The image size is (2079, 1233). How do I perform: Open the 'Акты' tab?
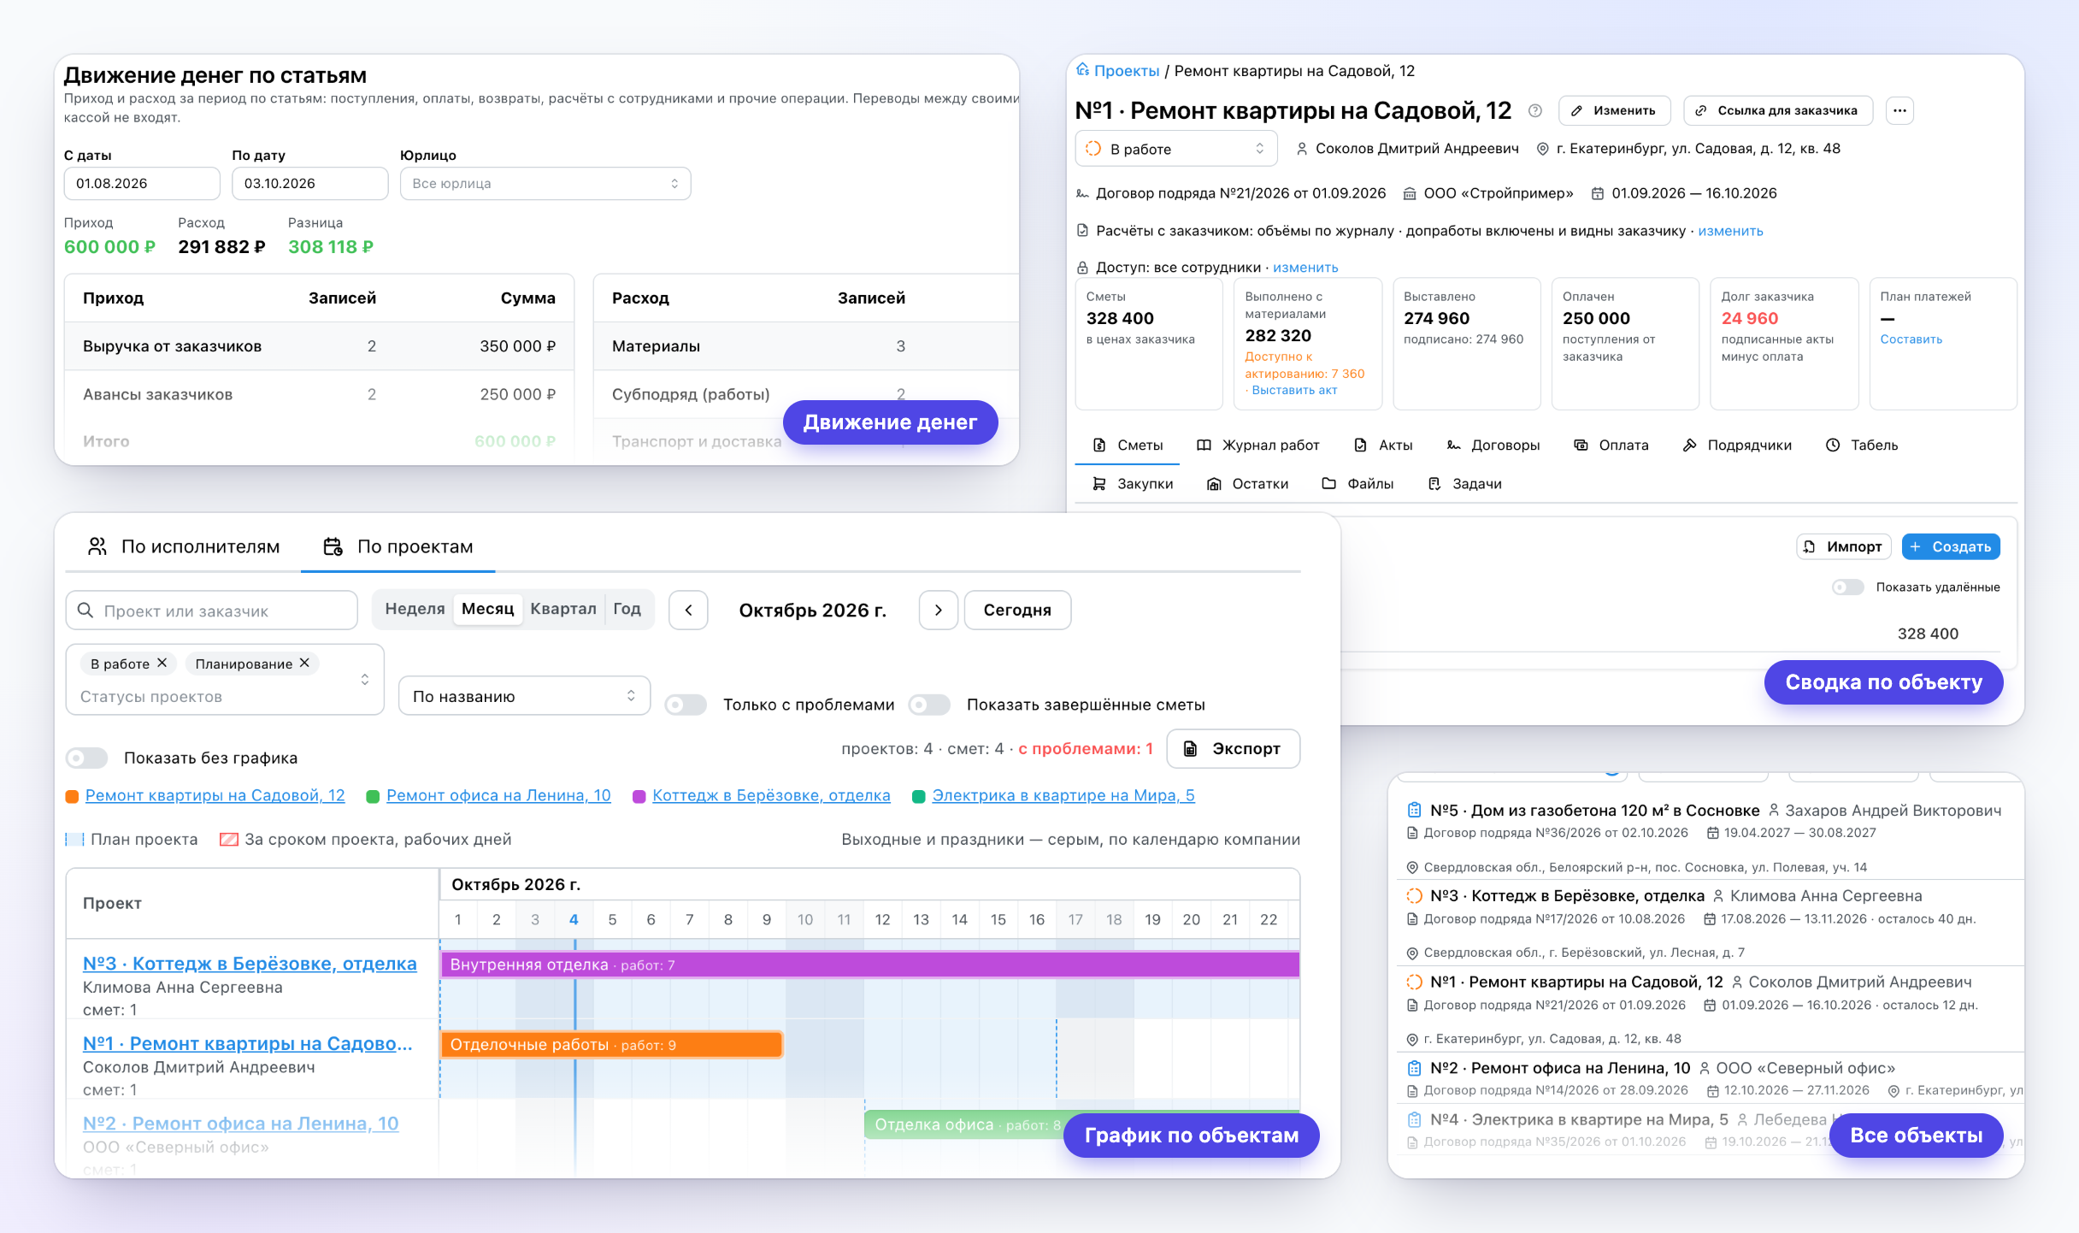click(x=1383, y=445)
